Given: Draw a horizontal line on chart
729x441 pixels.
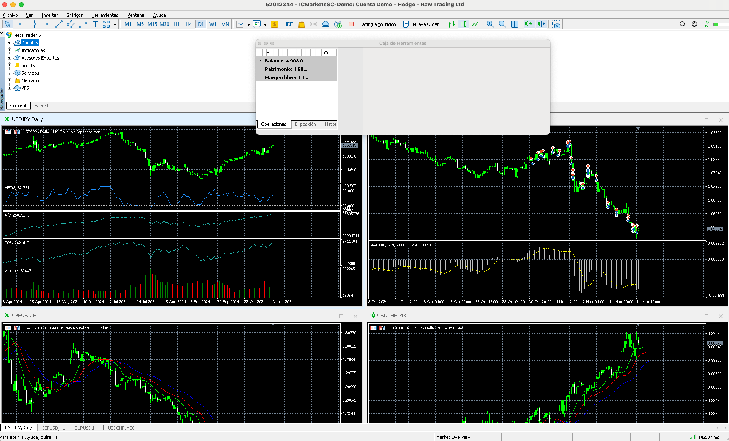Looking at the screenshot, I should [x=47, y=24].
